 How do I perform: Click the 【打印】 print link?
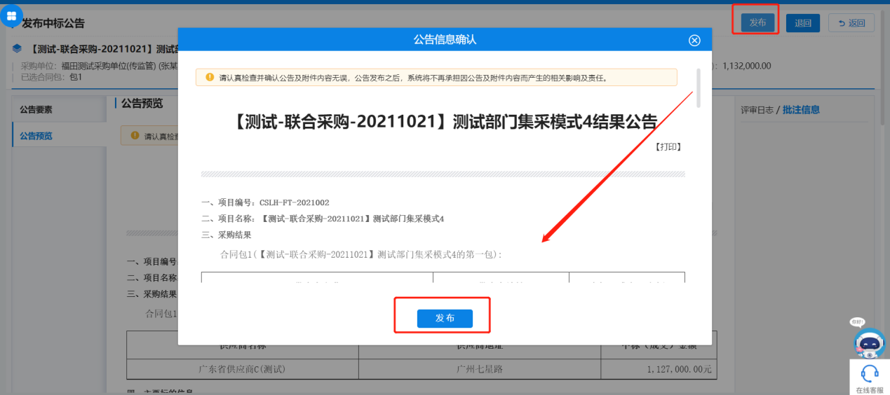(x=668, y=147)
